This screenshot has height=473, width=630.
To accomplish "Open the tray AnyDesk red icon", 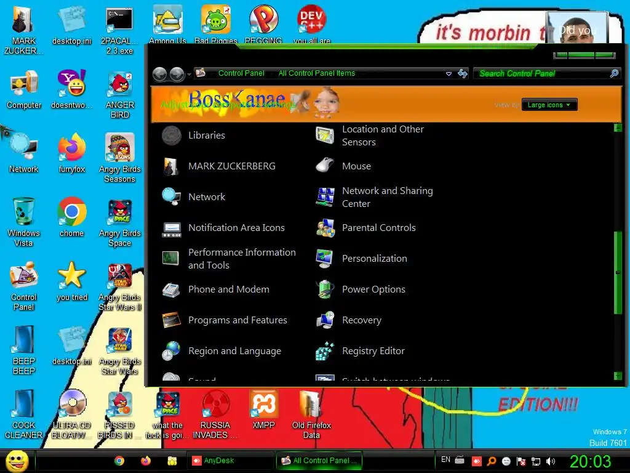I will coord(477,461).
